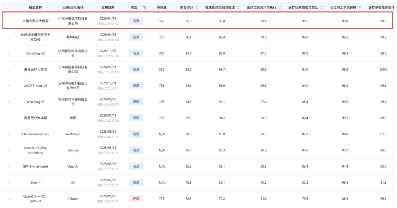The width and height of the screenshot is (397, 208).
Task: Click the 模型名称 column header
Action: tap(35, 8)
